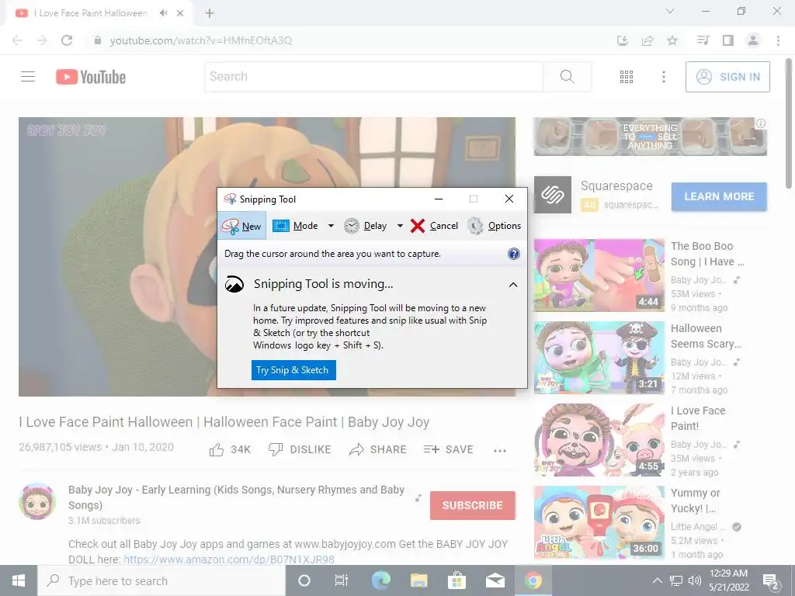Open Snipping Tool Options

coord(495,226)
